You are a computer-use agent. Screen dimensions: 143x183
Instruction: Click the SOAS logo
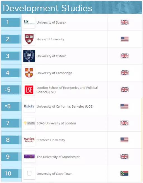click(x=29, y=123)
